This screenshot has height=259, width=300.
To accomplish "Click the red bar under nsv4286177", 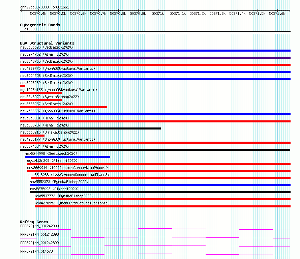I will coord(155,143).
